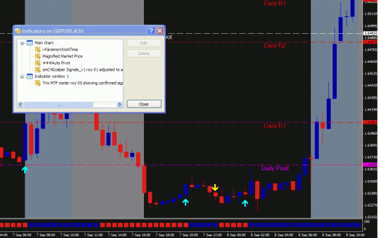
Task: Click the list scrollbar right arrow
Action: [x=120, y=105]
